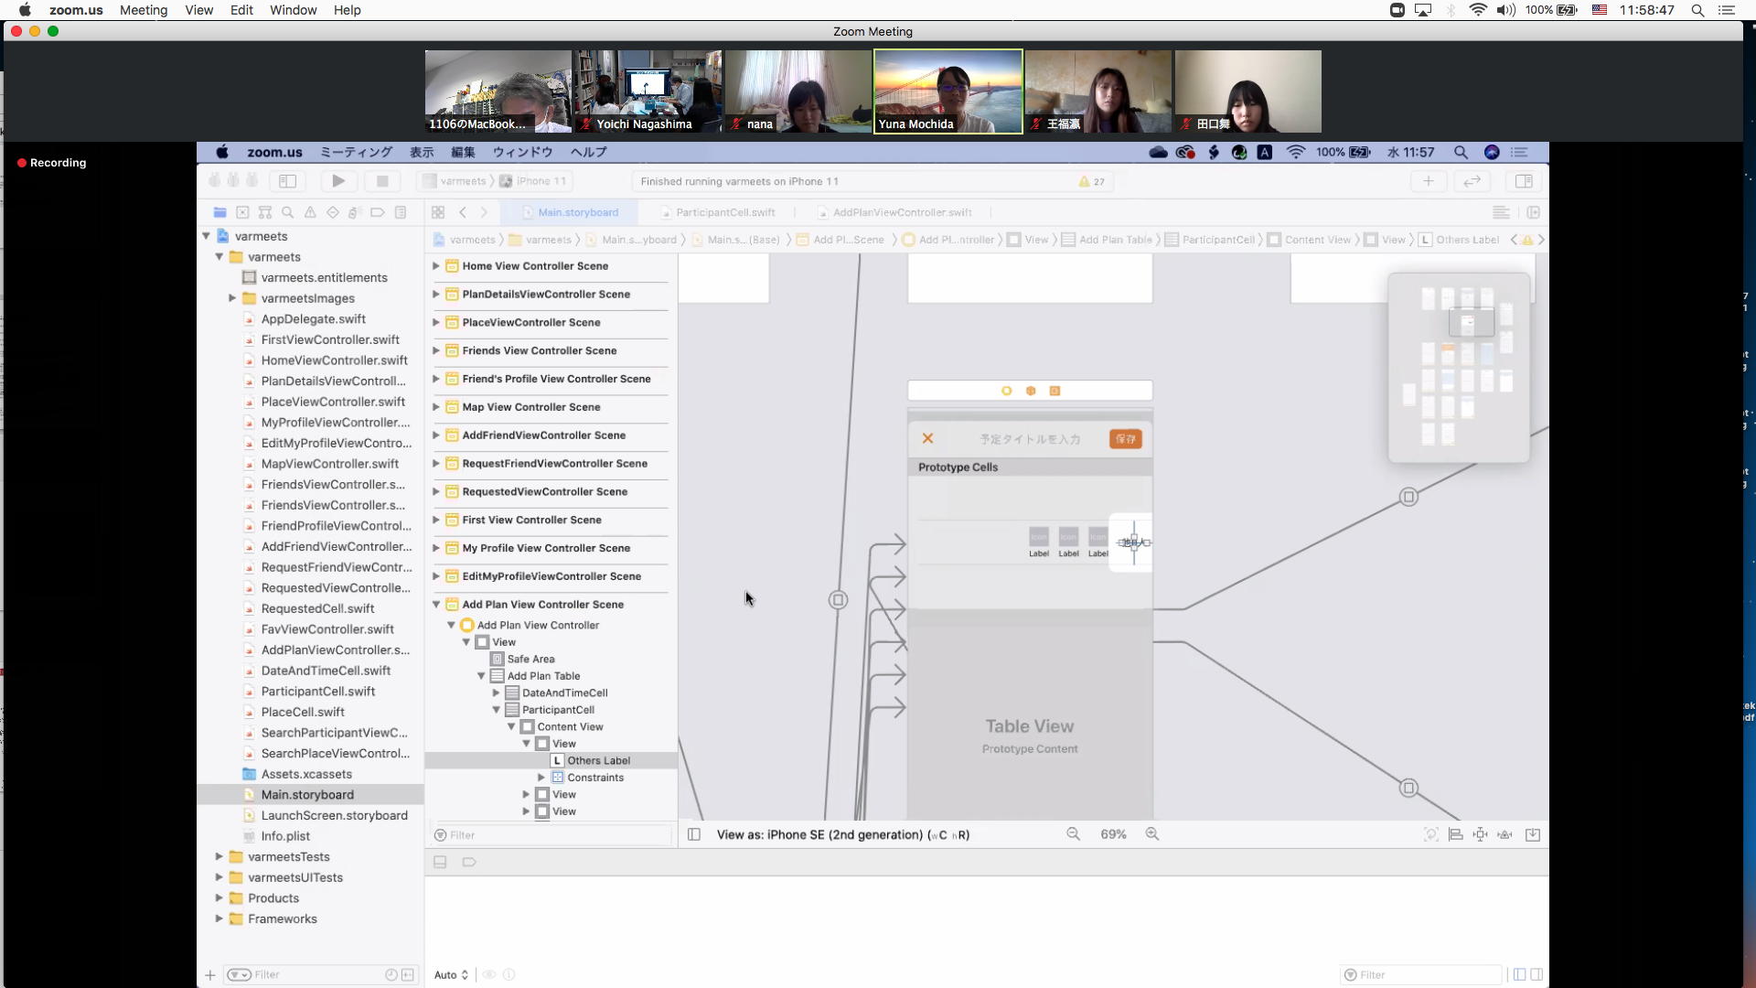Expand the varmeetsTests folder
The image size is (1756, 988).
tap(219, 857)
